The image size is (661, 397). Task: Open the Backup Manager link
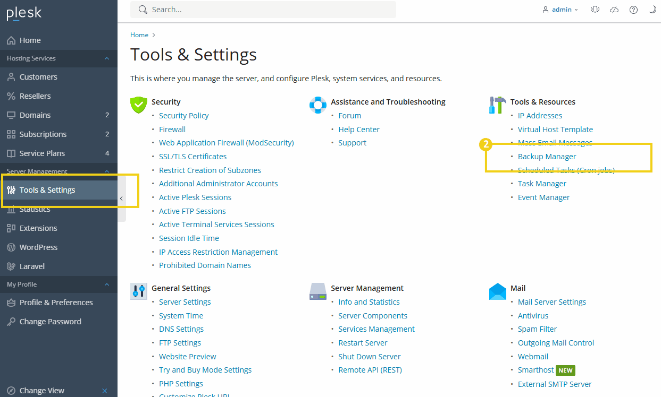(547, 157)
